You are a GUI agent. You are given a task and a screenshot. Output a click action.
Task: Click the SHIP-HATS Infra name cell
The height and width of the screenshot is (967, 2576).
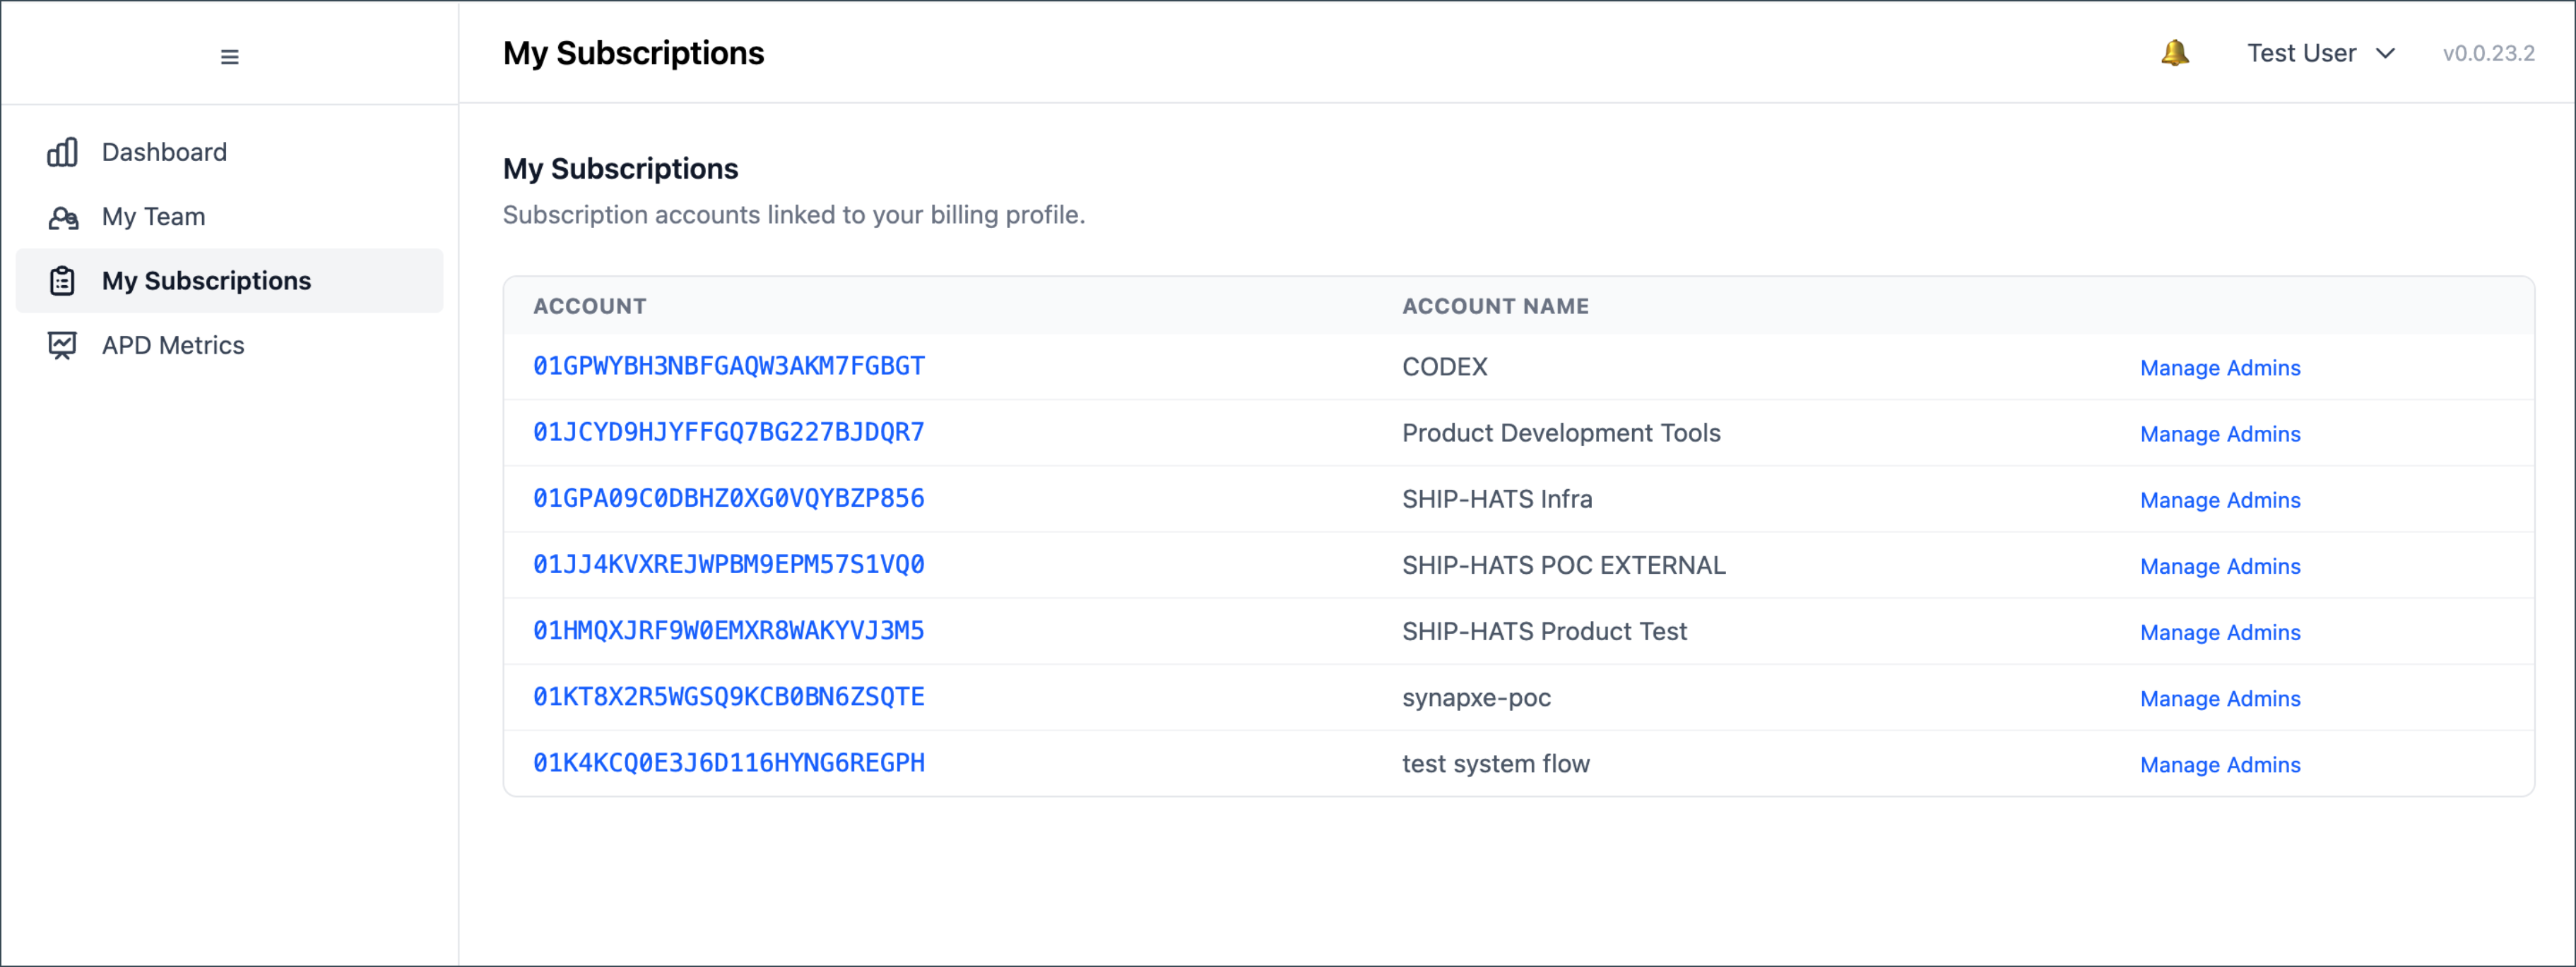click(x=1497, y=498)
